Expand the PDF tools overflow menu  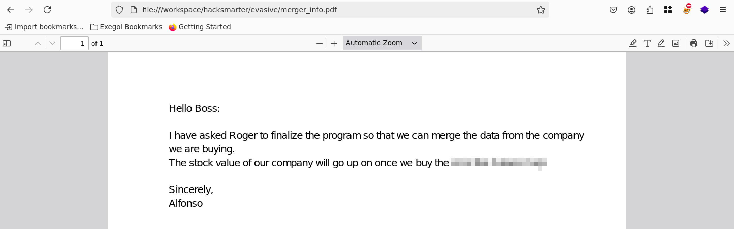click(726, 43)
